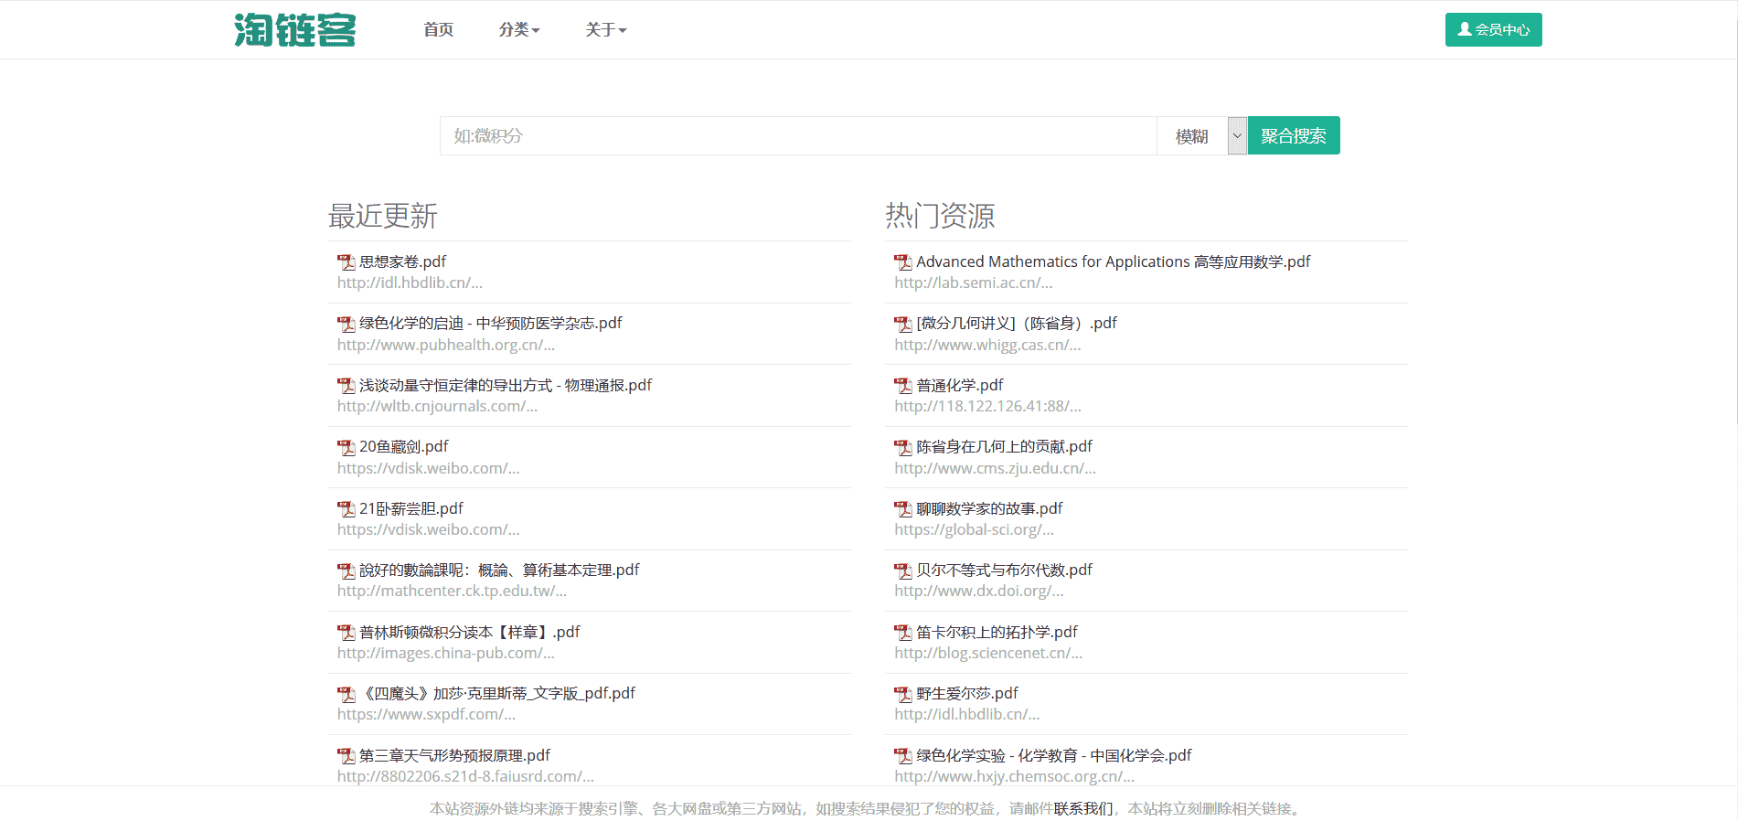Open 笛卡尔积上的拓扑学.pdf resource
Image resolution: width=1738 pixels, height=821 pixels.
(x=997, y=632)
